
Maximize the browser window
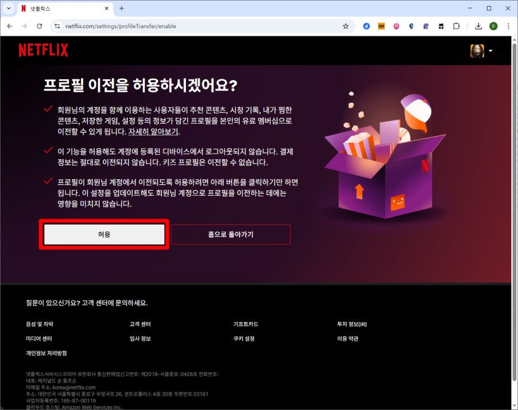point(489,8)
